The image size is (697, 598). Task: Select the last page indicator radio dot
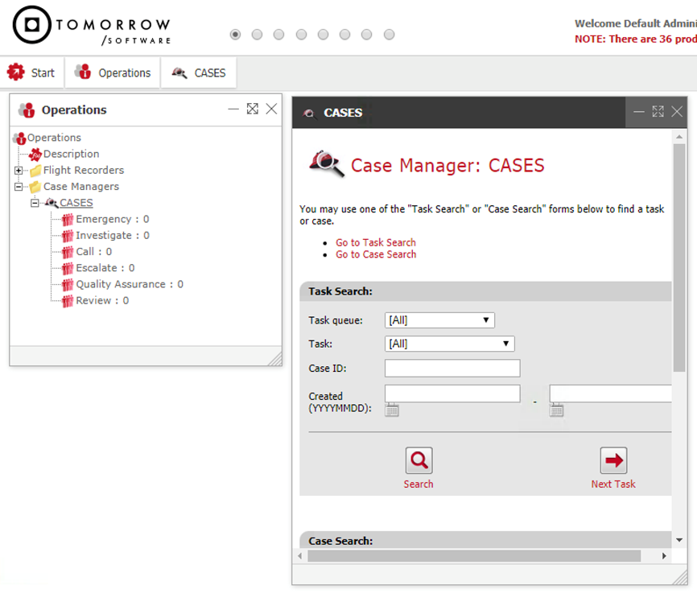[389, 35]
